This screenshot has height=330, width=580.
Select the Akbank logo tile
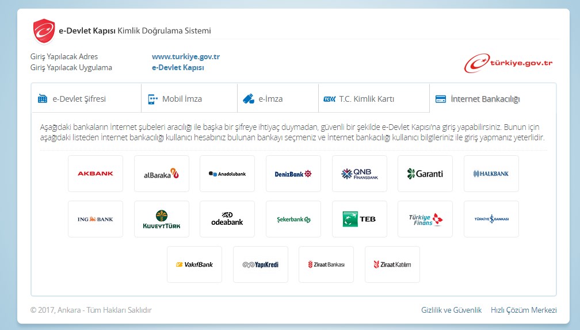coord(96,174)
